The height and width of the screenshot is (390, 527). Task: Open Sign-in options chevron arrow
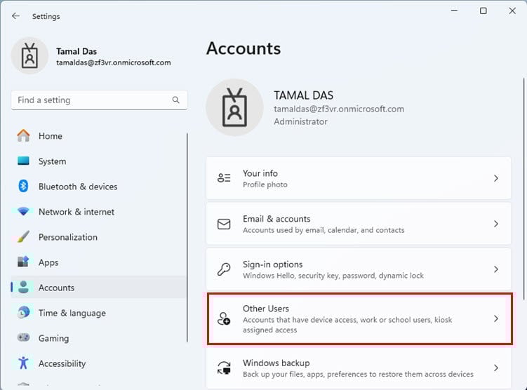pos(495,269)
